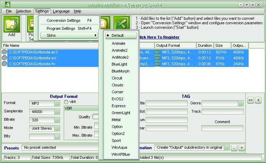Click the output format icon in Softpedia.avi row
The width and height of the screenshot is (266, 163).
pyautogui.click(x=158, y=58)
